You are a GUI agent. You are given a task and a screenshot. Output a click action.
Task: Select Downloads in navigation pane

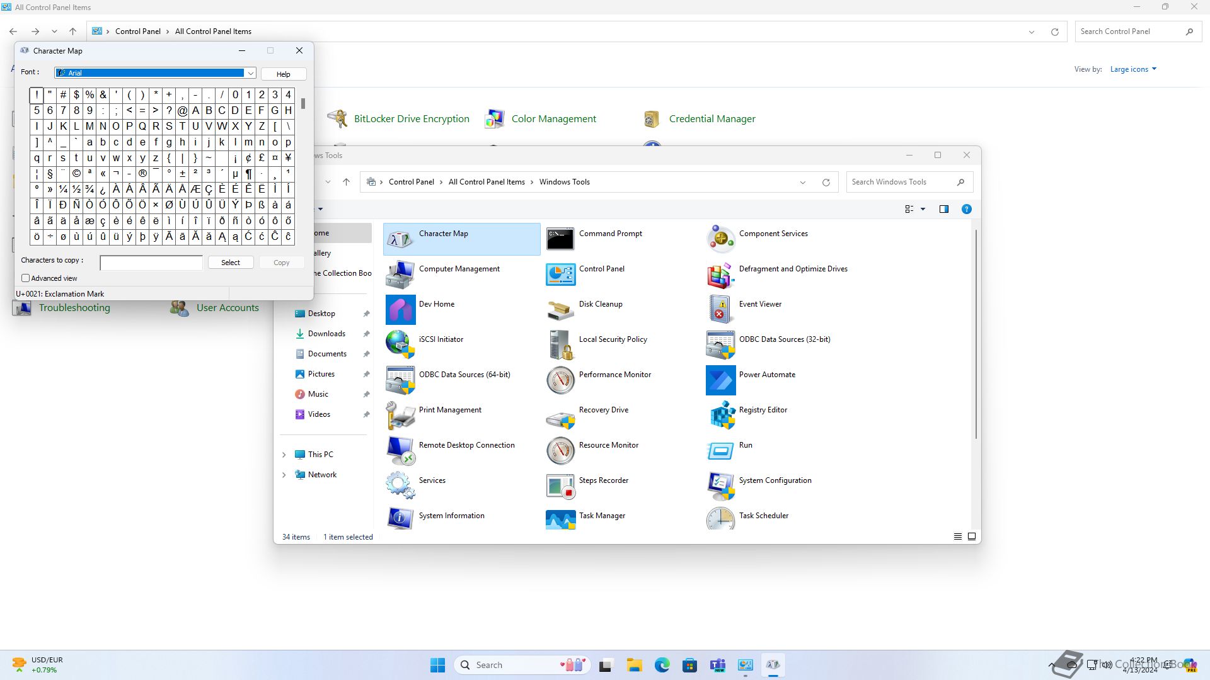coord(326,334)
